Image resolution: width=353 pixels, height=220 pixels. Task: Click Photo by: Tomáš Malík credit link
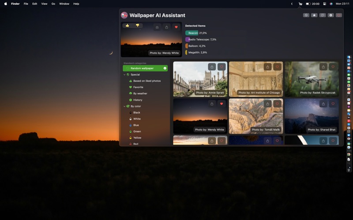pyautogui.click(x=266, y=130)
